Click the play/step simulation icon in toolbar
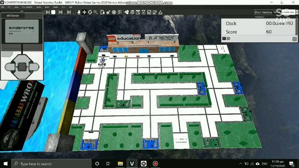The height and width of the screenshot is (168, 299). (x=48, y=12)
